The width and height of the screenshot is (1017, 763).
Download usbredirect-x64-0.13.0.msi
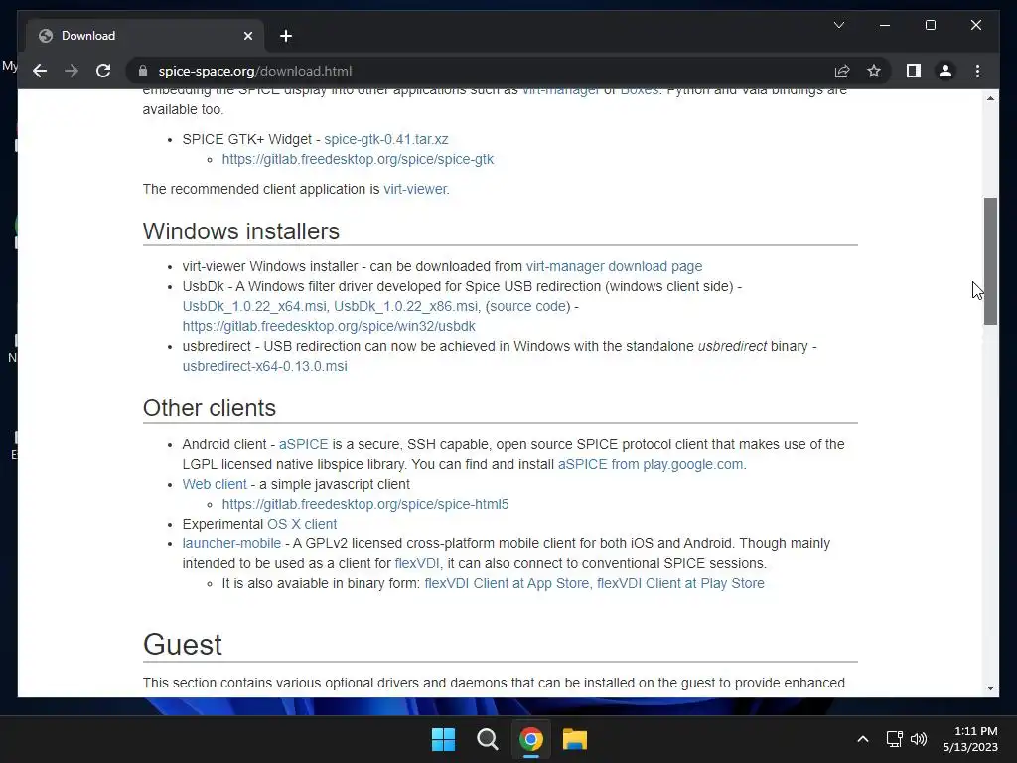click(x=264, y=366)
